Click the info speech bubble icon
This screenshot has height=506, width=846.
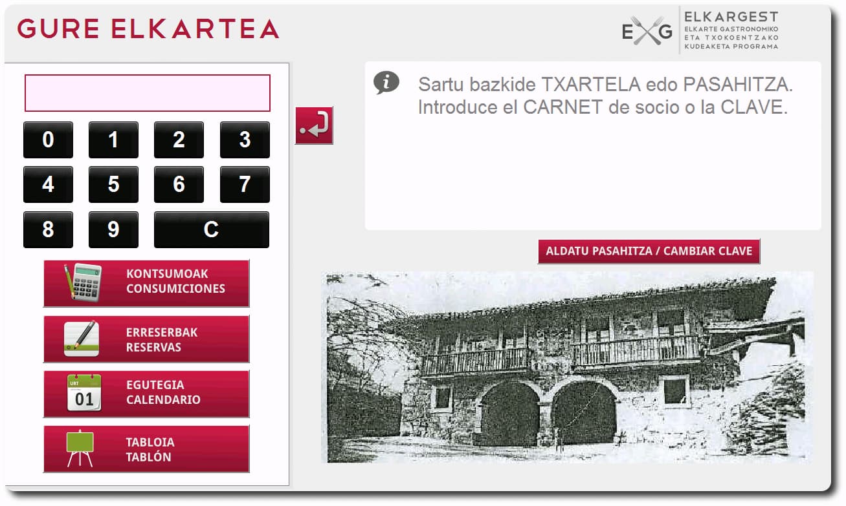coord(386,83)
